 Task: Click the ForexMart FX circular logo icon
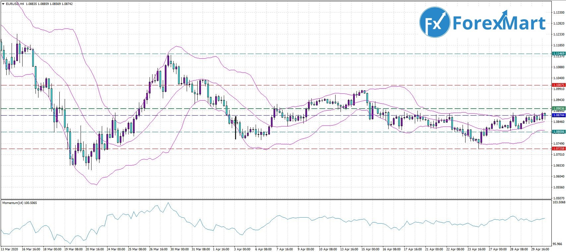click(434, 22)
